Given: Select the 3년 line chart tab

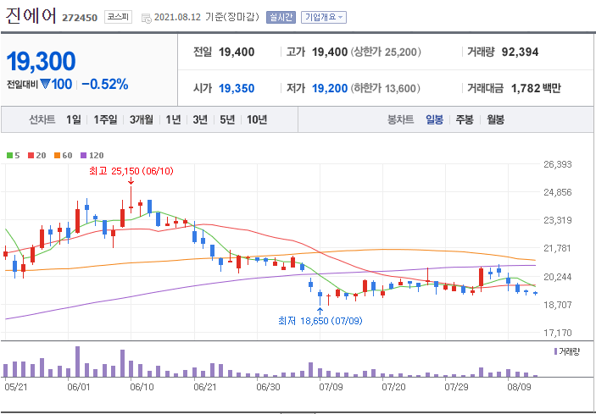Looking at the screenshot, I should pos(200,120).
